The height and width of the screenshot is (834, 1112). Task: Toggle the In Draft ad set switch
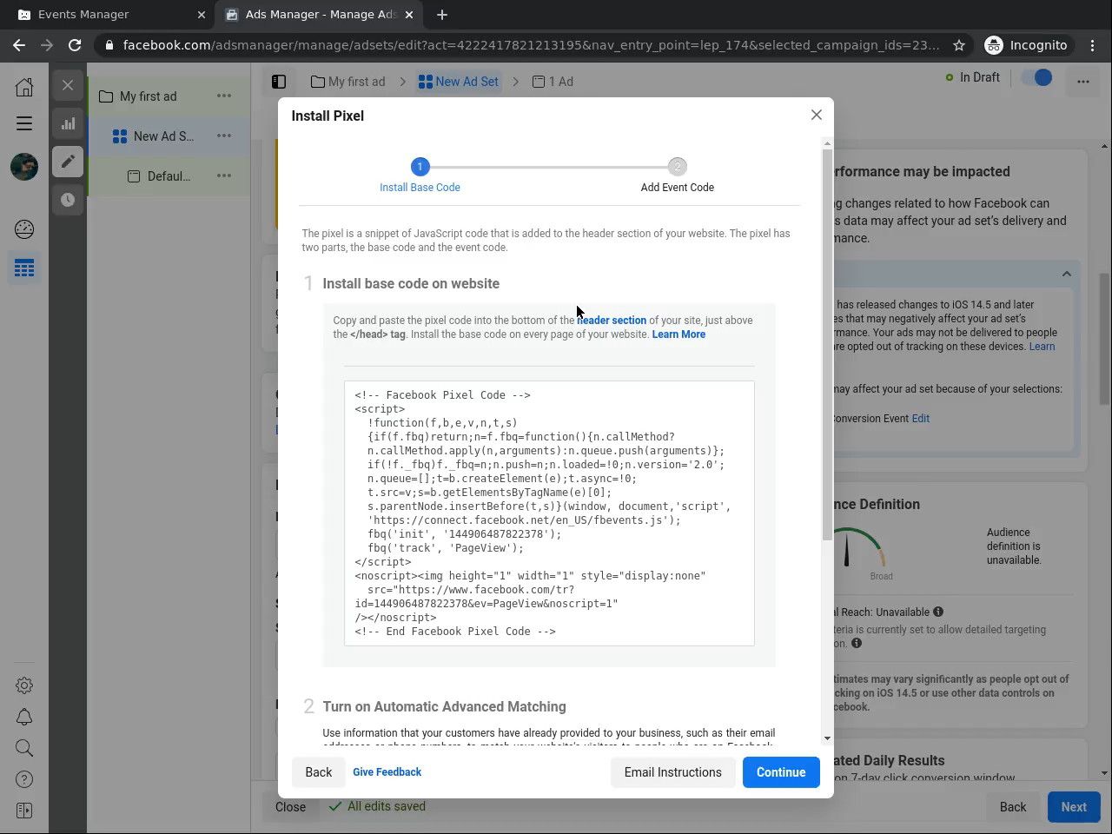point(1036,77)
